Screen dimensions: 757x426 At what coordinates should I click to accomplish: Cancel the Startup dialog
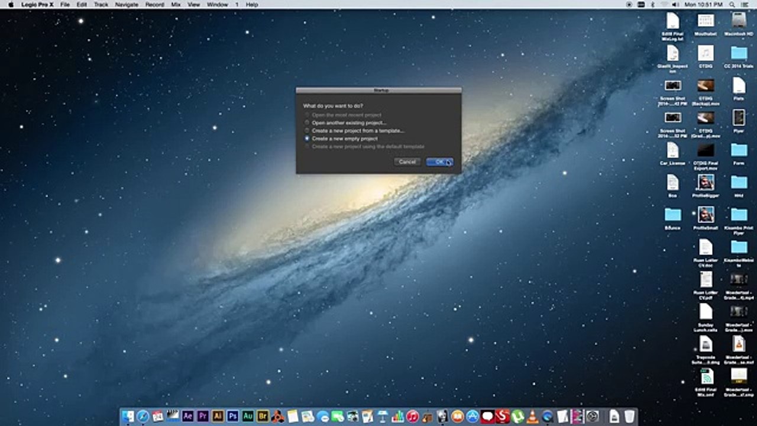point(407,162)
